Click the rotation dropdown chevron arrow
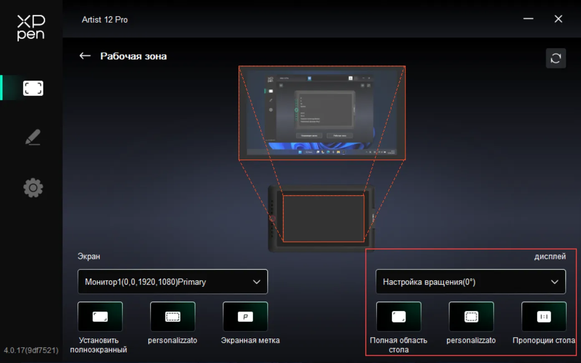This screenshot has height=363, width=581. (554, 282)
